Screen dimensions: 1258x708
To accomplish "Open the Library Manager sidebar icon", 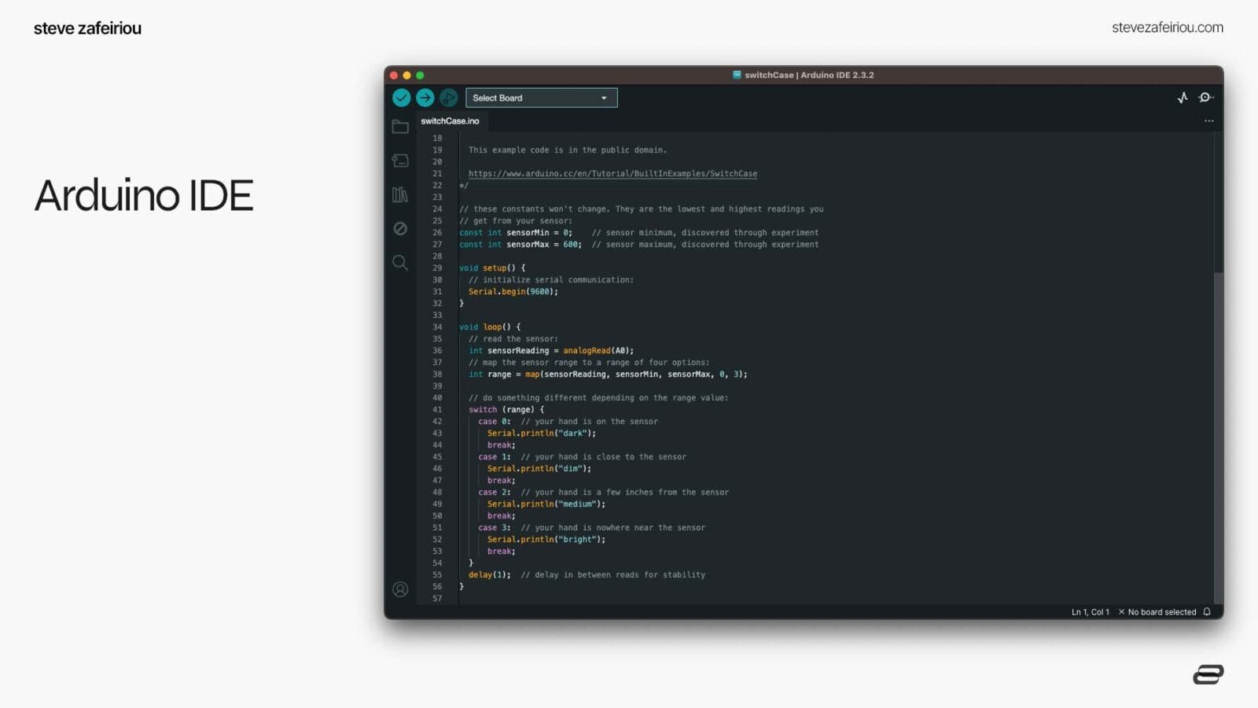I will click(401, 194).
